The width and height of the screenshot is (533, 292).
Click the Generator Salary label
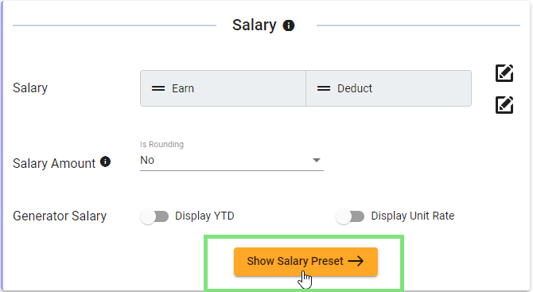pyautogui.click(x=60, y=216)
